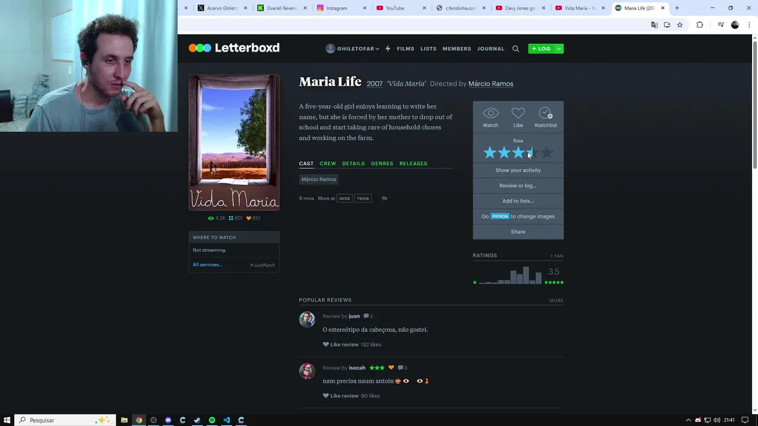Open the Vida Maria poster
The width and height of the screenshot is (758, 426).
tap(234, 143)
